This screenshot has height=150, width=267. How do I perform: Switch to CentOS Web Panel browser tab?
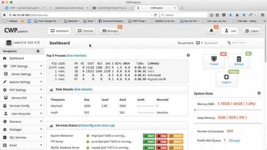[112, 8]
